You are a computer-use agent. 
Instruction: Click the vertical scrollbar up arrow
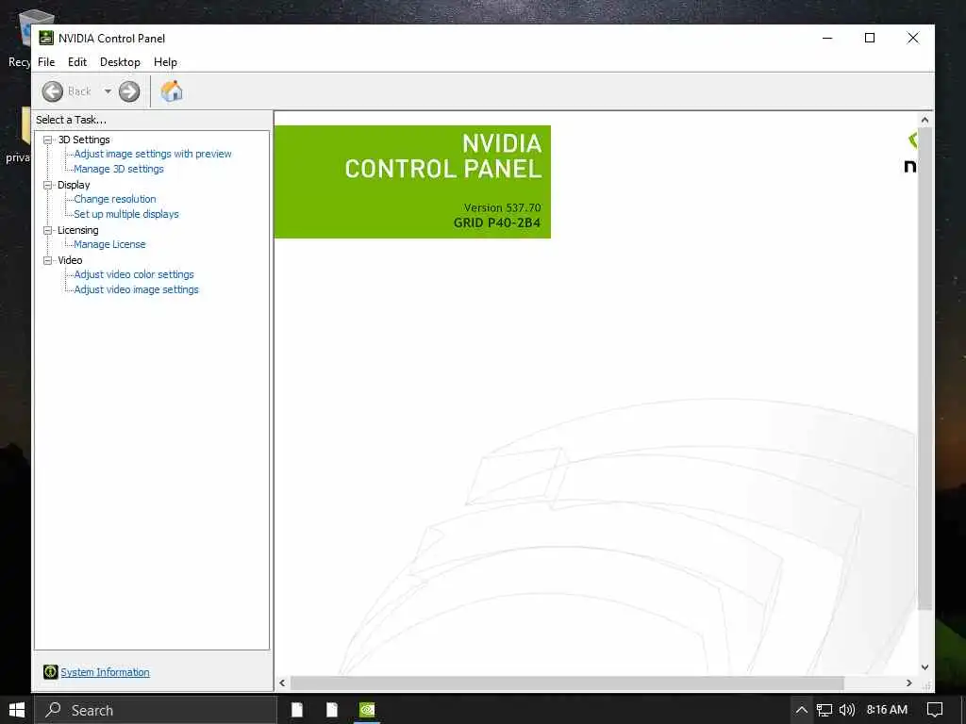point(924,120)
